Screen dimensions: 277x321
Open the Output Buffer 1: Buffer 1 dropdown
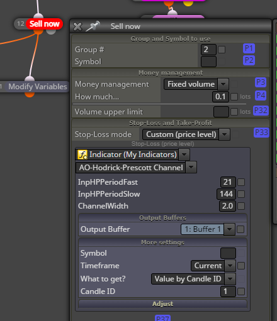point(208,229)
